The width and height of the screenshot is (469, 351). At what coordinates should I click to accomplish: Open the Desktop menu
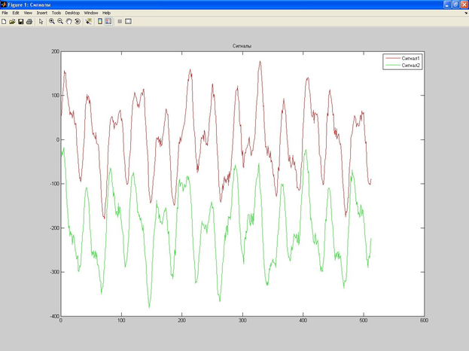(x=72, y=13)
